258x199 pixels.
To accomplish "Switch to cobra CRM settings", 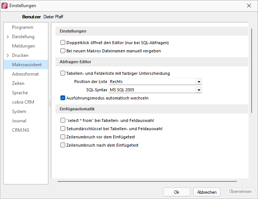I will pyautogui.click(x=23, y=102).
